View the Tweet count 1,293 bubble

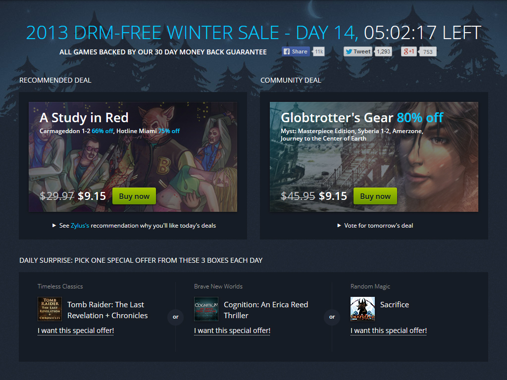384,51
